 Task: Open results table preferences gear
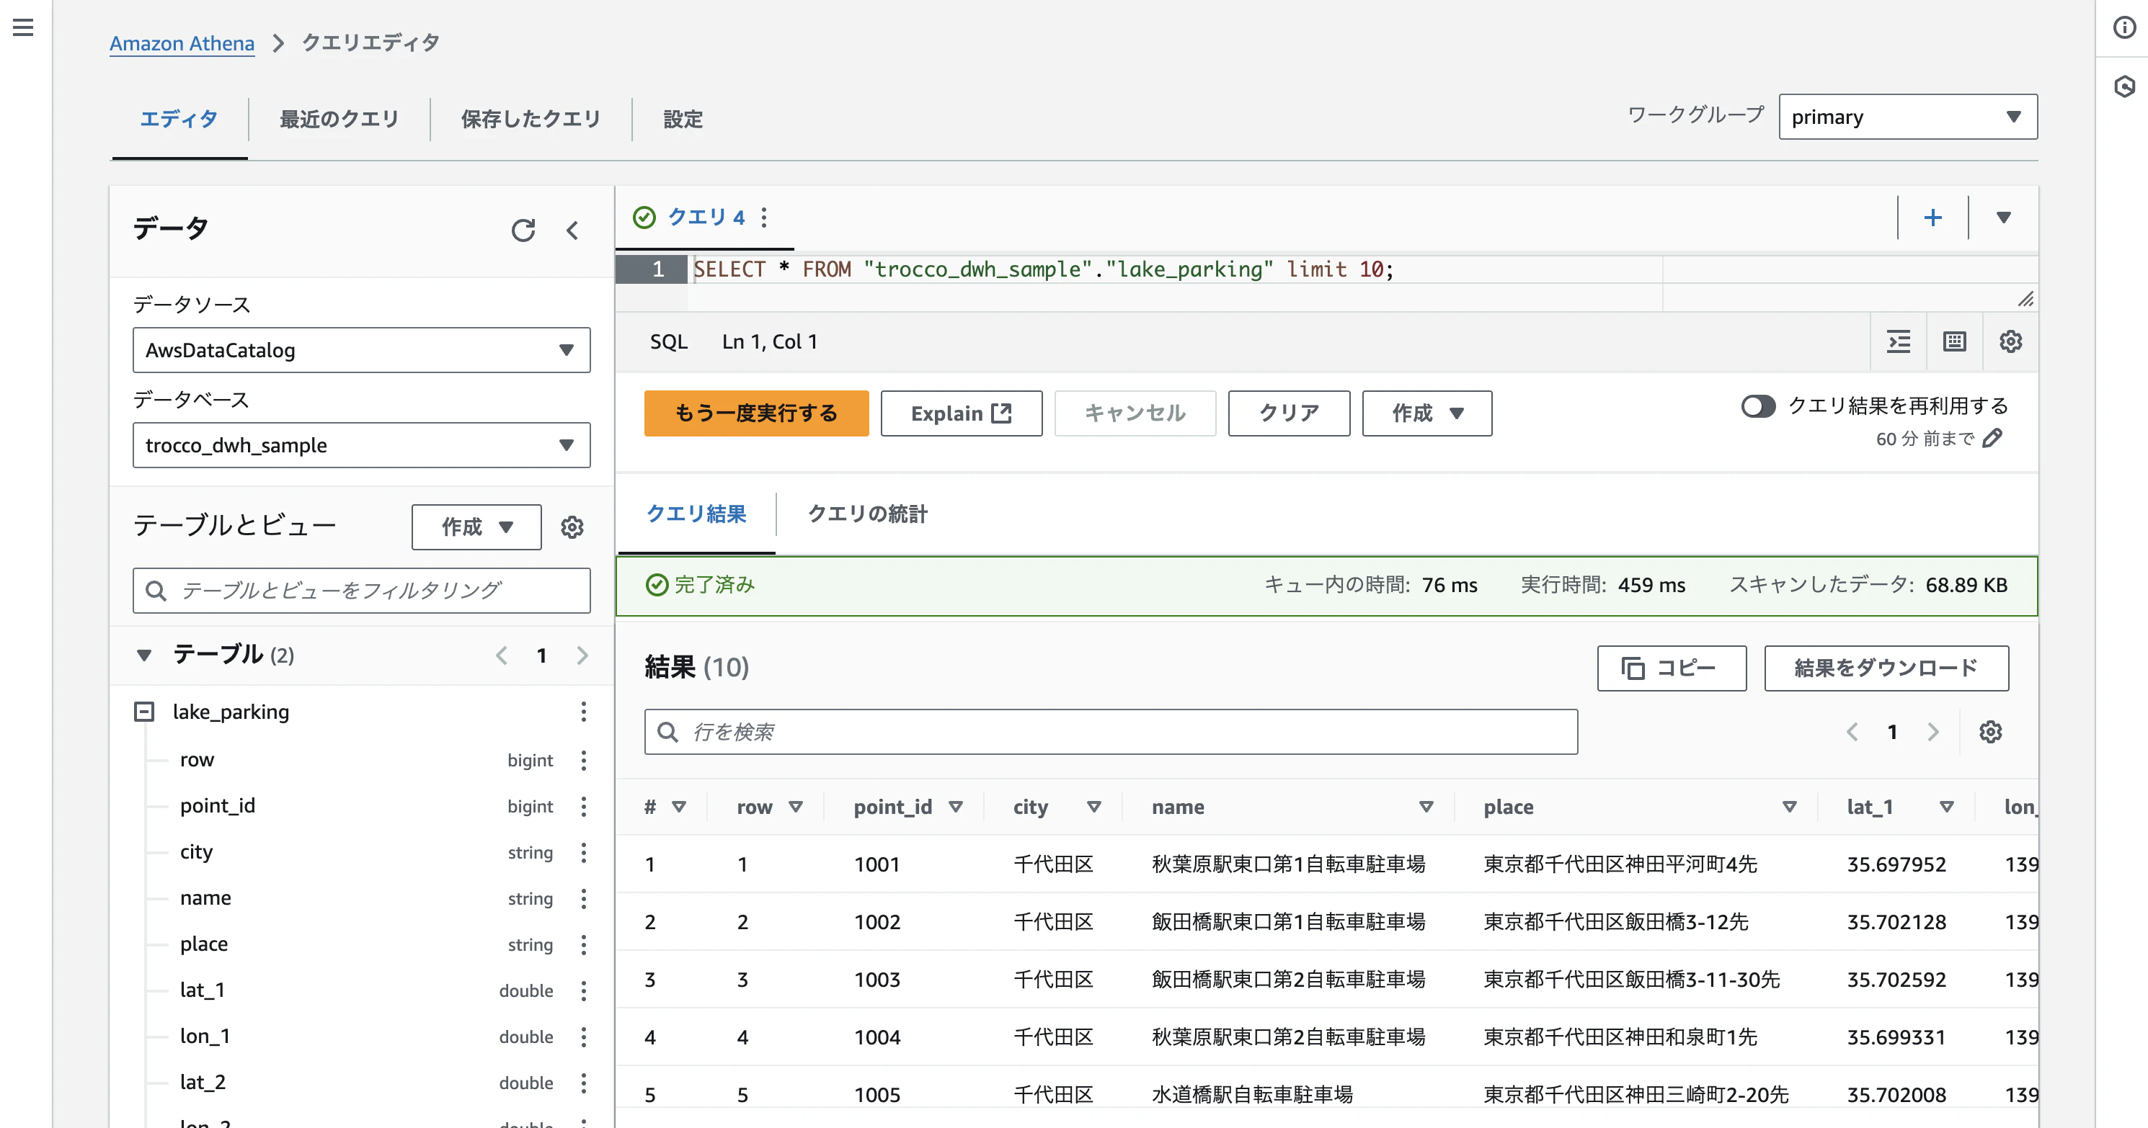pyautogui.click(x=1990, y=733)
